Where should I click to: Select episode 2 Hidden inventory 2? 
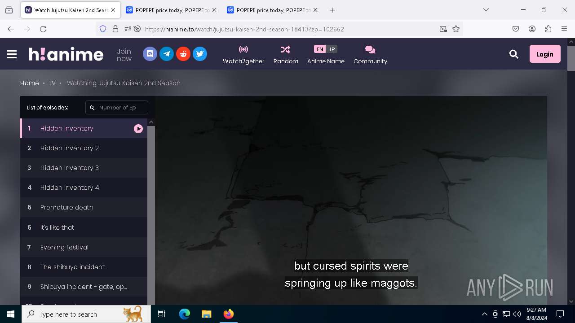click(x=84, y=148)
